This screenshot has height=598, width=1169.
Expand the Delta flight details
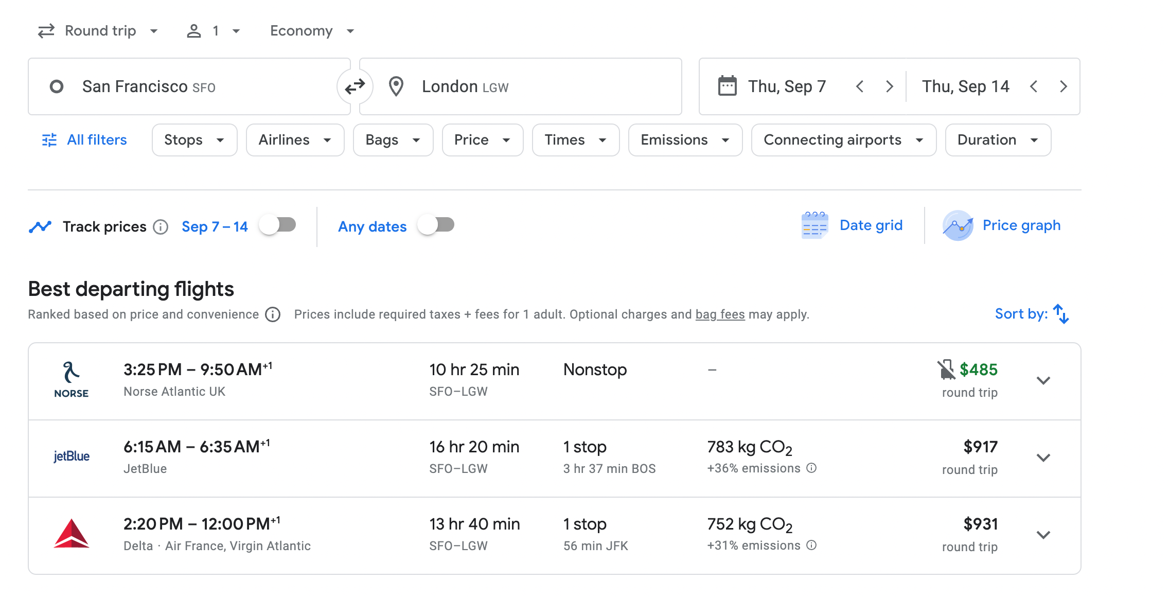coord(1043,535)
